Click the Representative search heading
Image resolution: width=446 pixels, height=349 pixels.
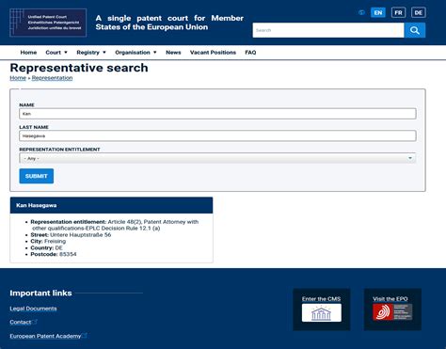[x=79, y=68]
